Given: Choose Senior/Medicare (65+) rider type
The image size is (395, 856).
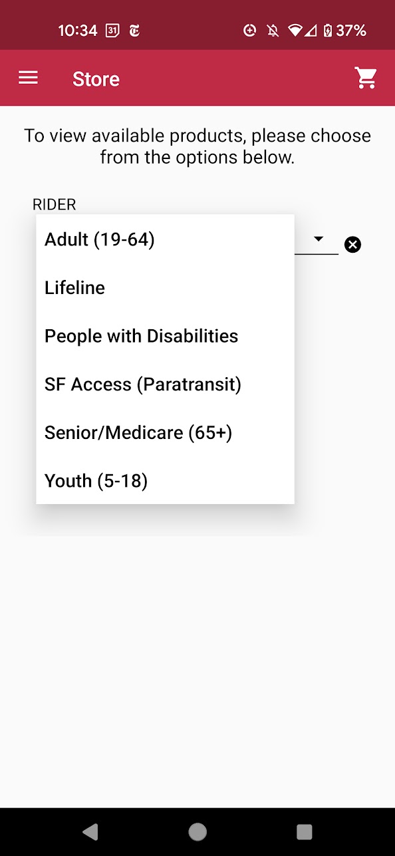Looking at the screenshot, I should coord(165,433).
